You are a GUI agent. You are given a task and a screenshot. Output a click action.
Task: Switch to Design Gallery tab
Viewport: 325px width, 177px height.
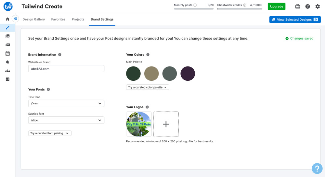pos(33,19)
